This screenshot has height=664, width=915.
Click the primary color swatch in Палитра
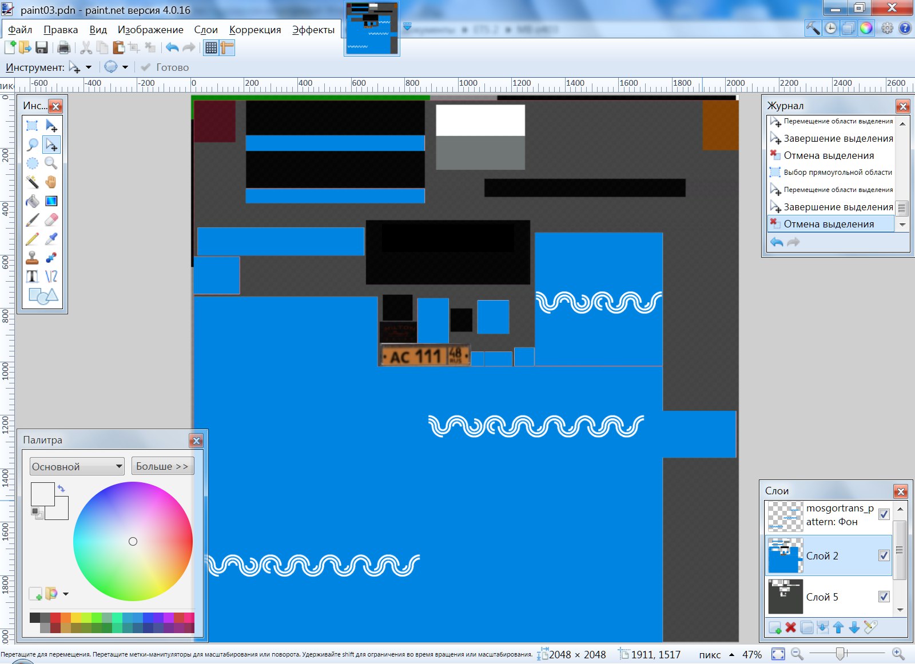[x=42, y=493]
